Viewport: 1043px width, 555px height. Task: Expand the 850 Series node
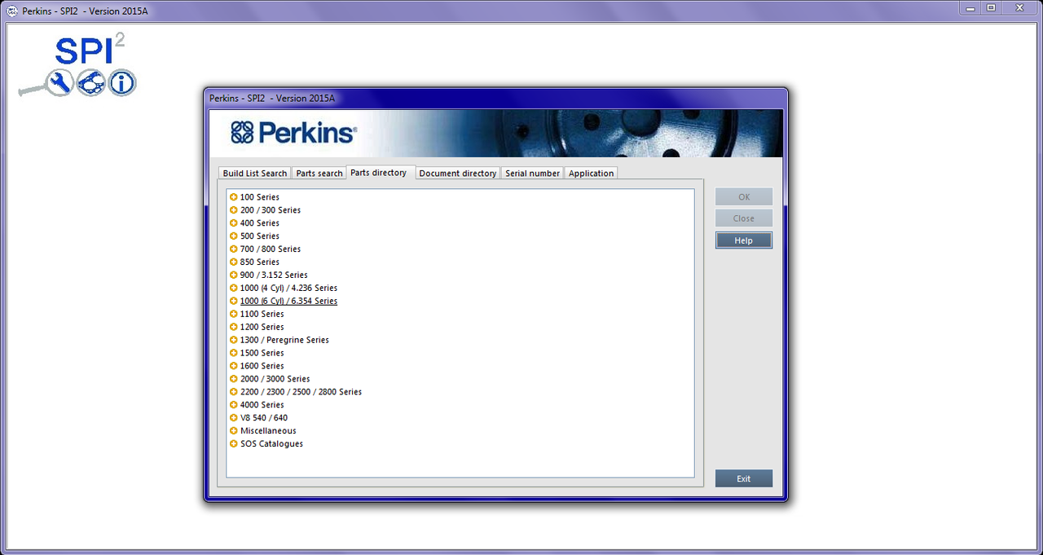coord(234,262)
